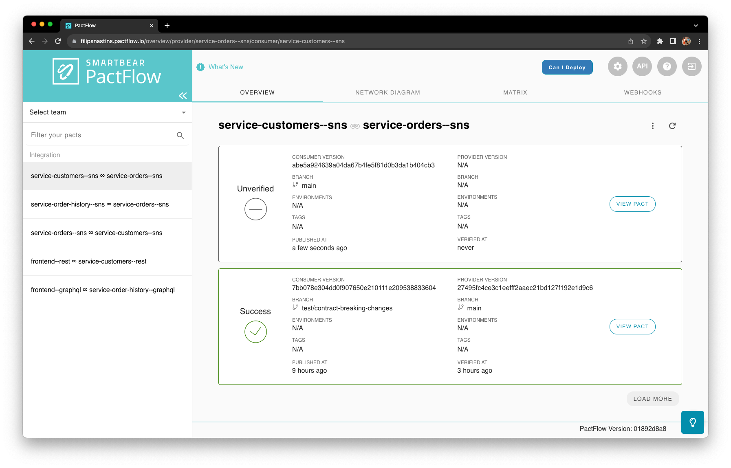Open the settings gear icon
The height and width of the screenshot is (468, 731).
[x=618, y=66]
